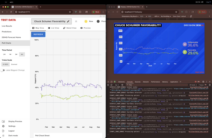Open Display Preview from the sidebar
The height and width of the screenshot is (138, 212).
[15, 121]
